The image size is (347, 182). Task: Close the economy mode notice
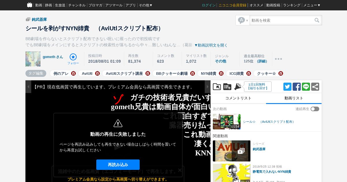click(180, 170)
